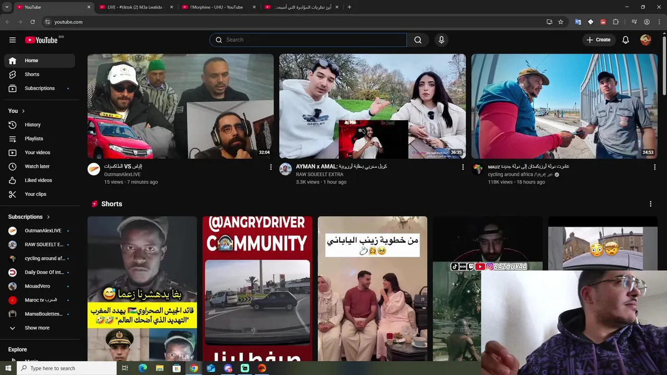Open the short with yellow Arabic caption

pyautogui.click(x=142, y=289)
